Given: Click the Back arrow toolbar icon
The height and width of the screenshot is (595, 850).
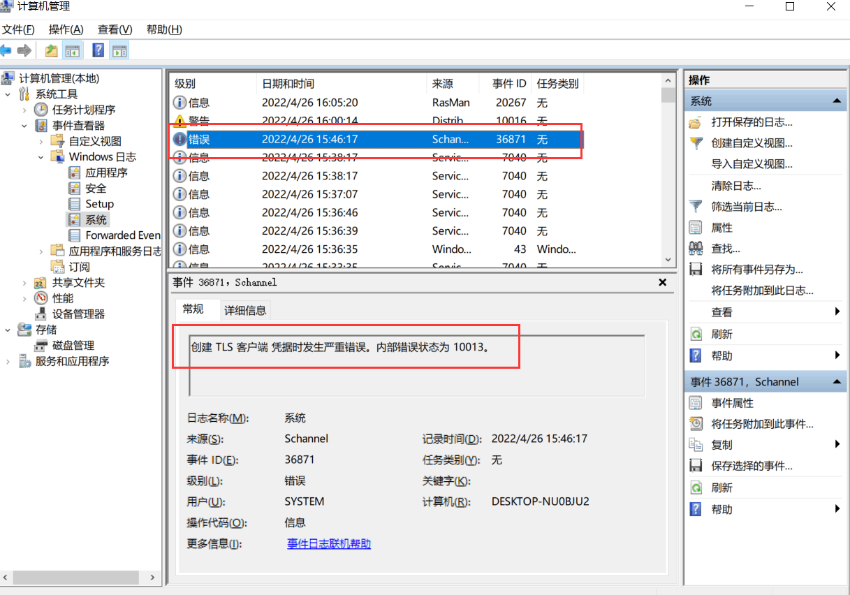Looking at the screenshot, I should pos(6,50).
